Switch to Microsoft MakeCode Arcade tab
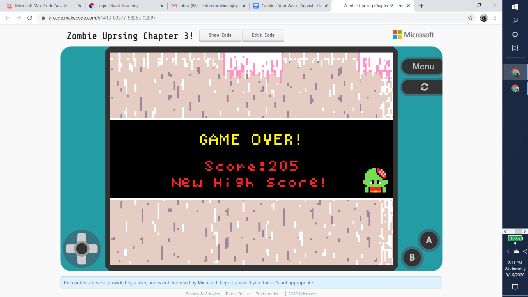The height and width of the screenshot is (297, 528). 41,6
